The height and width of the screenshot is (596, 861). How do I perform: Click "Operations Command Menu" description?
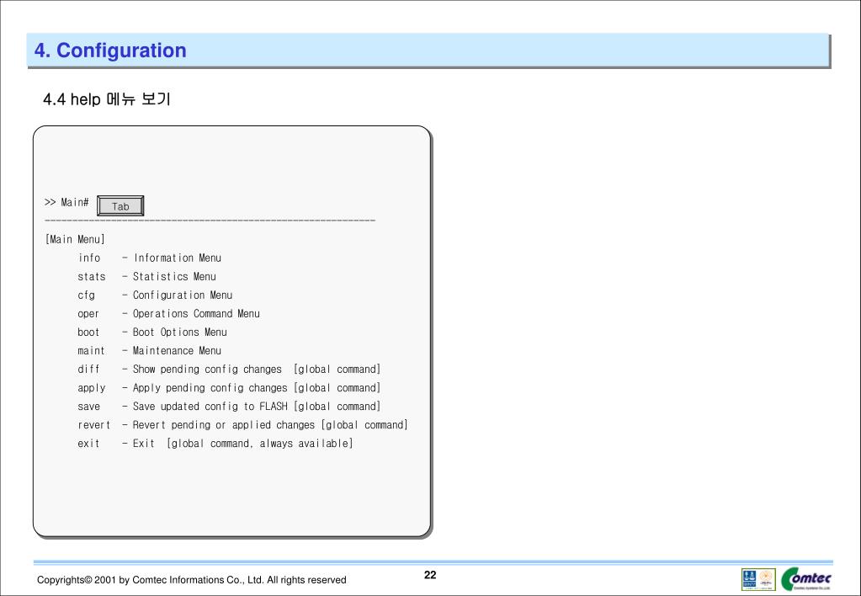(x=196, y=314)
